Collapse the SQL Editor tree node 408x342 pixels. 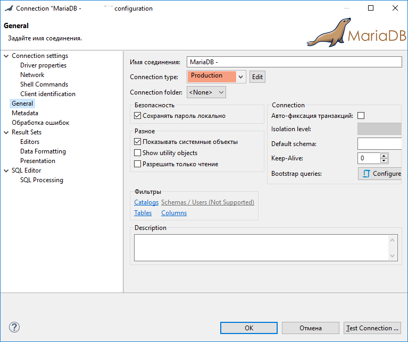click(6, 170)
